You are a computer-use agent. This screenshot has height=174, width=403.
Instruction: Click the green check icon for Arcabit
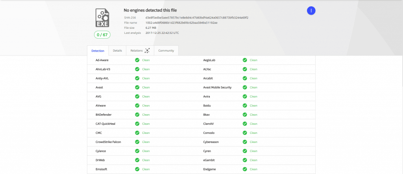pos(245,78)
